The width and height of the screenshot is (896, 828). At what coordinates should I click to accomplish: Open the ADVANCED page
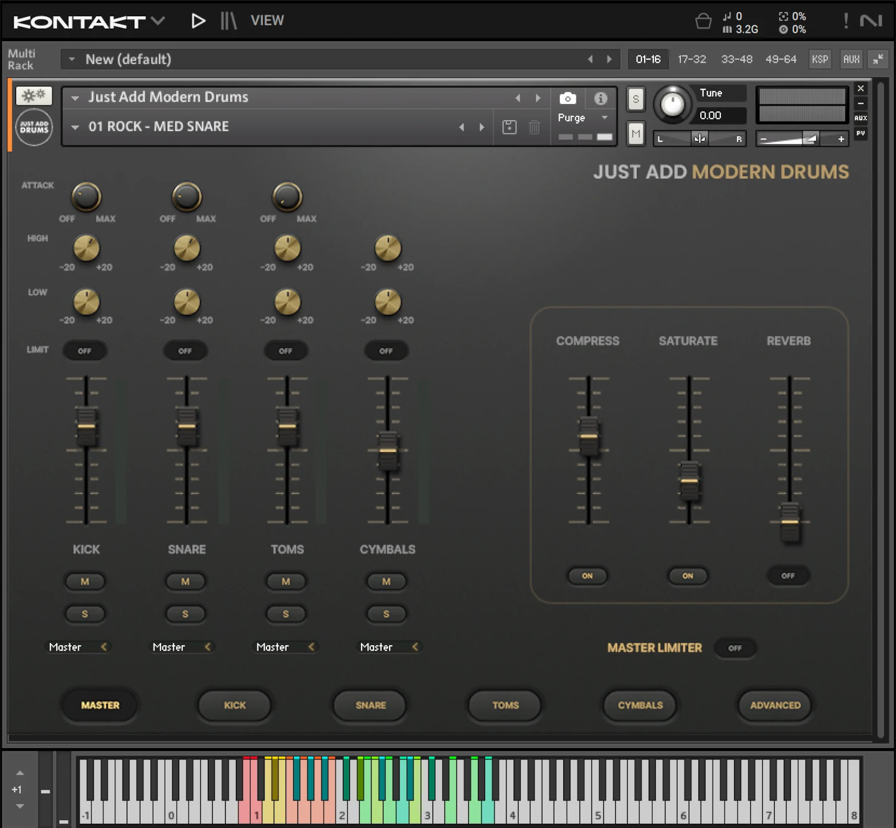[x=774, y=706]
